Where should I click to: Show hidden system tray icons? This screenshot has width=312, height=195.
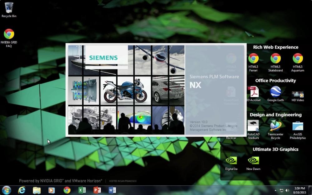click(275, 191)
